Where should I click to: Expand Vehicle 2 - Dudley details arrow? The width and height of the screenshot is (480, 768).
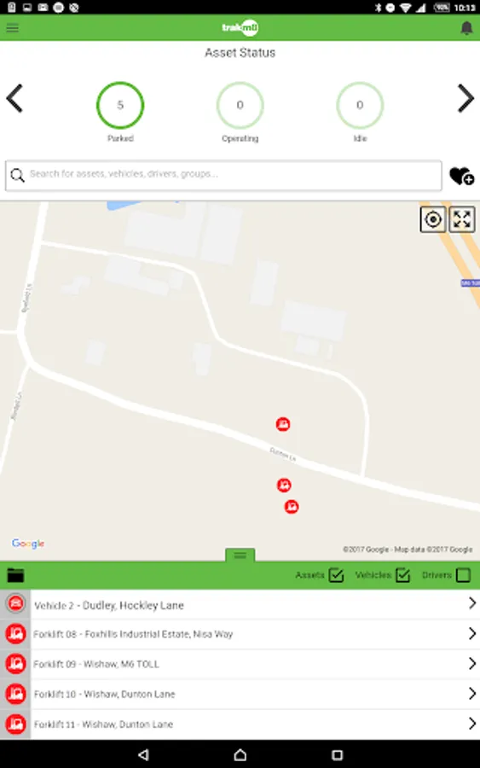(x=471, y=603)
